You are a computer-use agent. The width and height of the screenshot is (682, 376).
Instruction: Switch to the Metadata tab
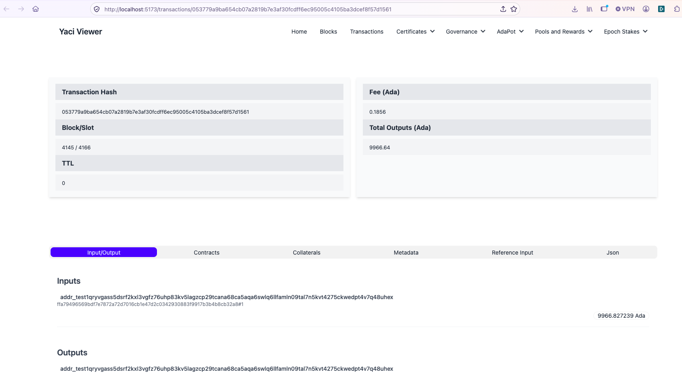[406, 253]
